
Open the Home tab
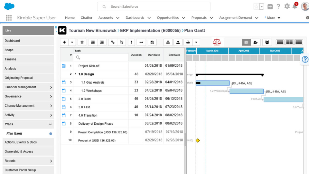70,18
